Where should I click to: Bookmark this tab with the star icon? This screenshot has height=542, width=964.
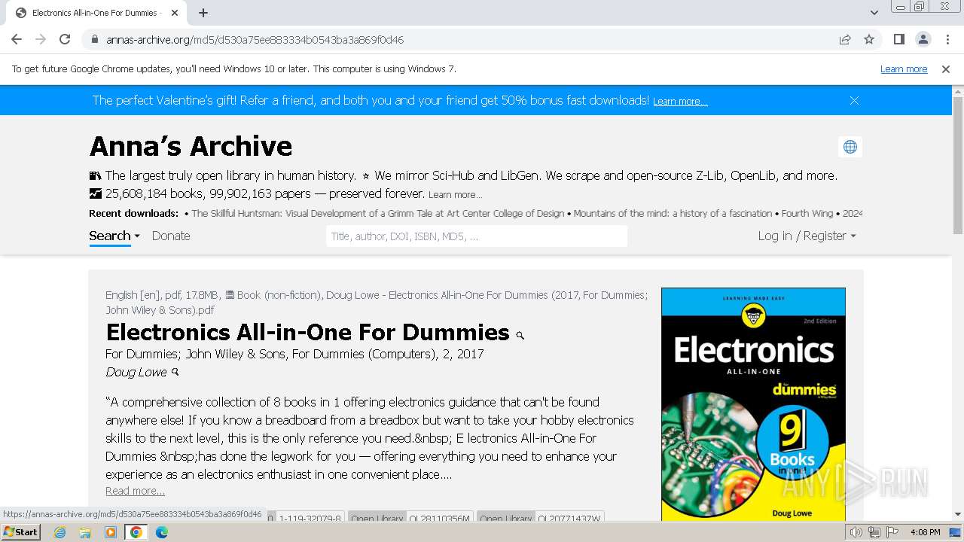[869, 40]
